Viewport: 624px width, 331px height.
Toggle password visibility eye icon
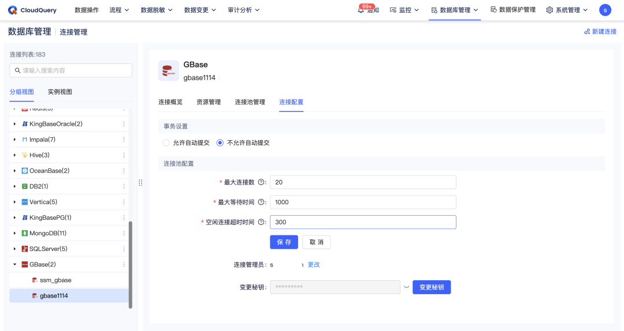coord(406,287)
